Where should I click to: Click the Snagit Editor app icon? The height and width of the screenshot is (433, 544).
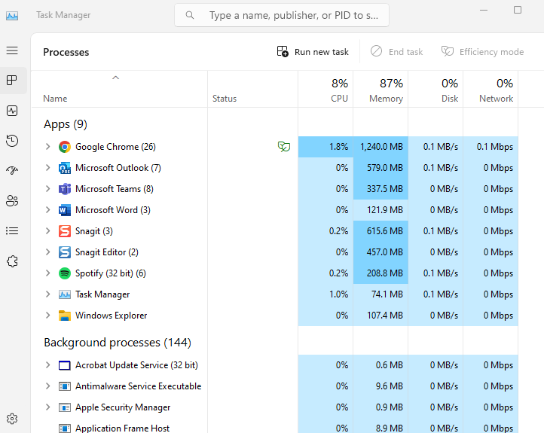[x=65, y=252]
